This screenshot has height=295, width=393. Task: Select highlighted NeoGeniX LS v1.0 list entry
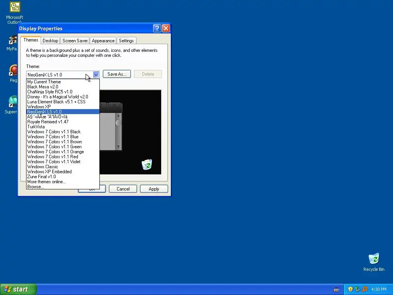[x=63, y=112]
